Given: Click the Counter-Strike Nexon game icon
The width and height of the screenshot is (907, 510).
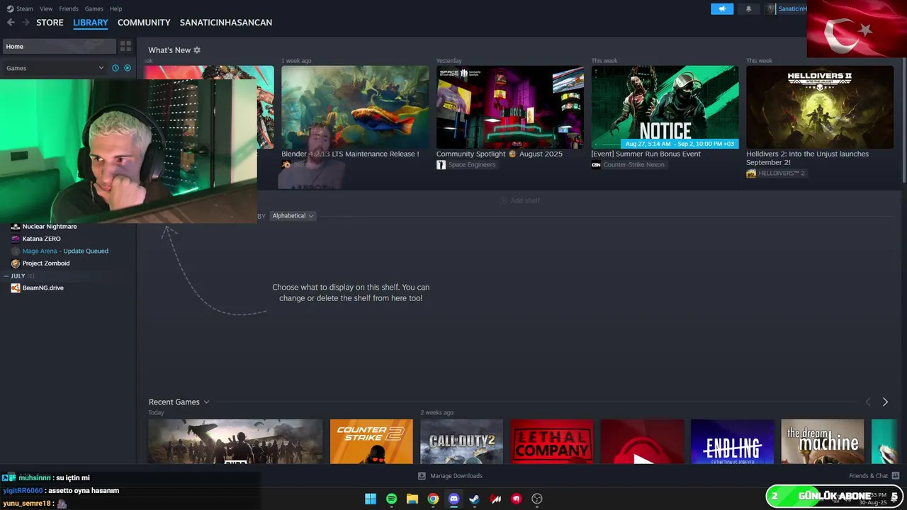Looking at the screenshot, I should [596, 165].
